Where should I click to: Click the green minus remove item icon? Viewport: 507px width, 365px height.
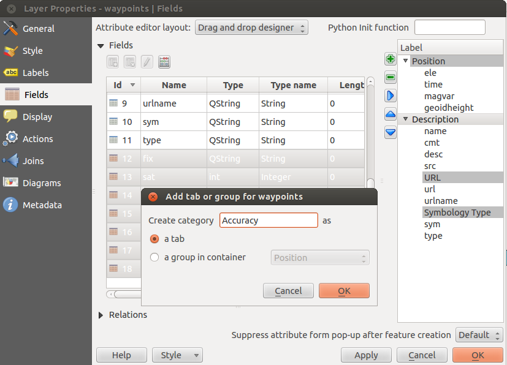click(391, 78)
